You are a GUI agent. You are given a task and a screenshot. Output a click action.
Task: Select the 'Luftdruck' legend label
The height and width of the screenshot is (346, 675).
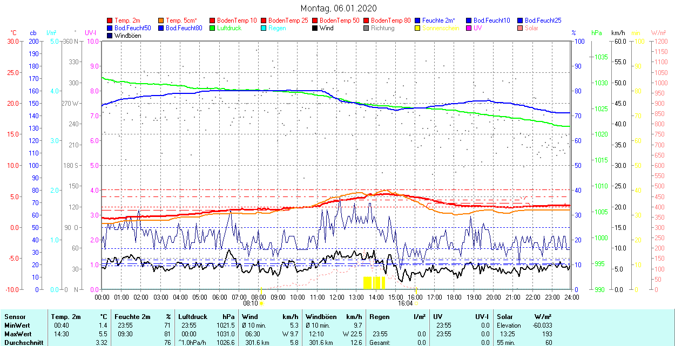(x=229, y=28)
